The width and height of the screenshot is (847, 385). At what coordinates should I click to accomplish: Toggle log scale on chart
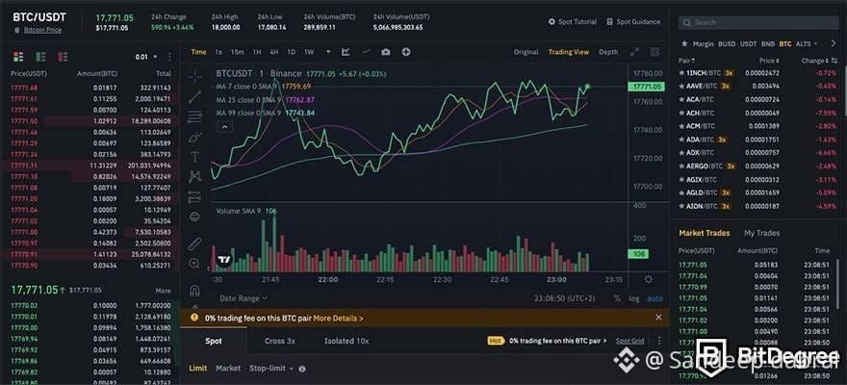click(x=634, y=298)
